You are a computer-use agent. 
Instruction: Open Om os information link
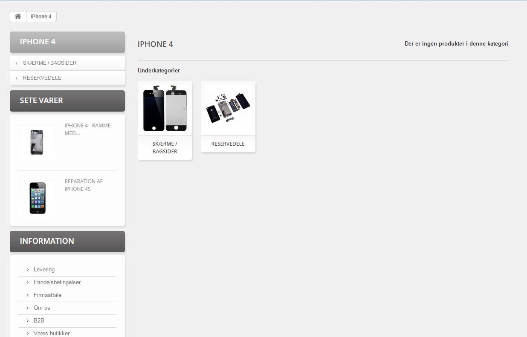(42, 308)
